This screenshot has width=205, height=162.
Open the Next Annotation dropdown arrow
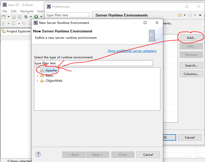pos(9,24)
